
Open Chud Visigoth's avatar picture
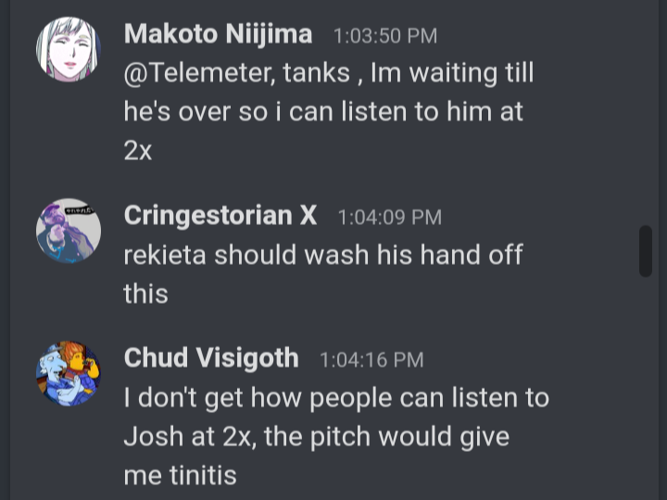point(69,373)
